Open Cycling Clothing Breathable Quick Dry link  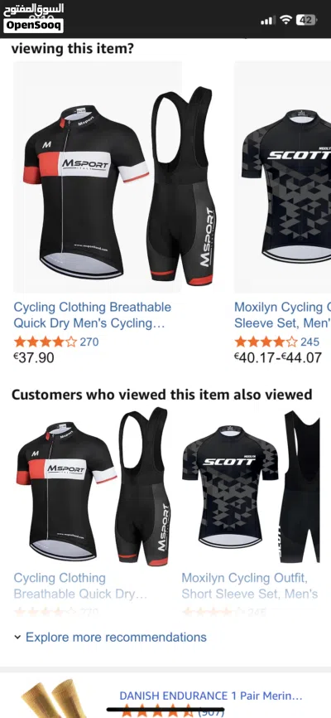point(92,315)
